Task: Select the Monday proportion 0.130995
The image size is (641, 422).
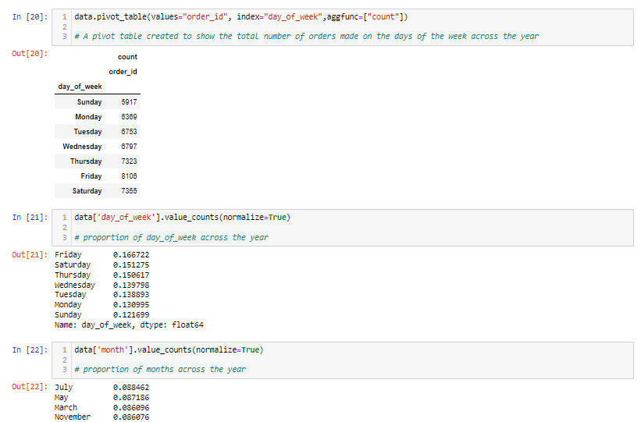Action: [131, 305]
